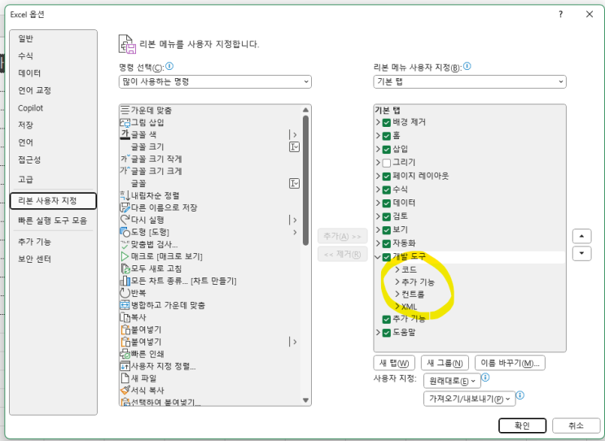Open the Excel options help question mark
This screenshot has width=605, height=441.
point(561,15)
